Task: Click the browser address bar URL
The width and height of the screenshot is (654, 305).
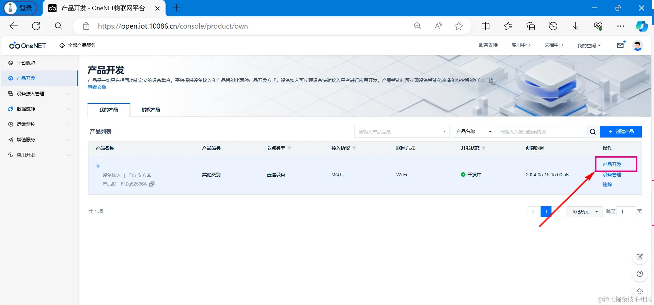Action: click(x=173, y=26)
